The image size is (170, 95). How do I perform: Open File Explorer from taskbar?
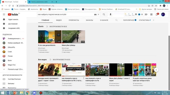(21, 93)
